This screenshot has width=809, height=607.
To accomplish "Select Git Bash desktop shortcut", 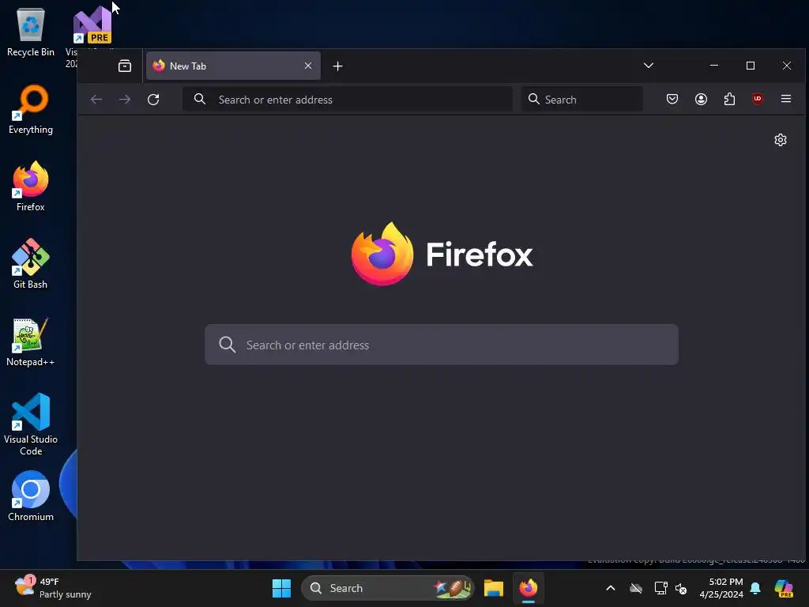I will [x=31, y=264].
